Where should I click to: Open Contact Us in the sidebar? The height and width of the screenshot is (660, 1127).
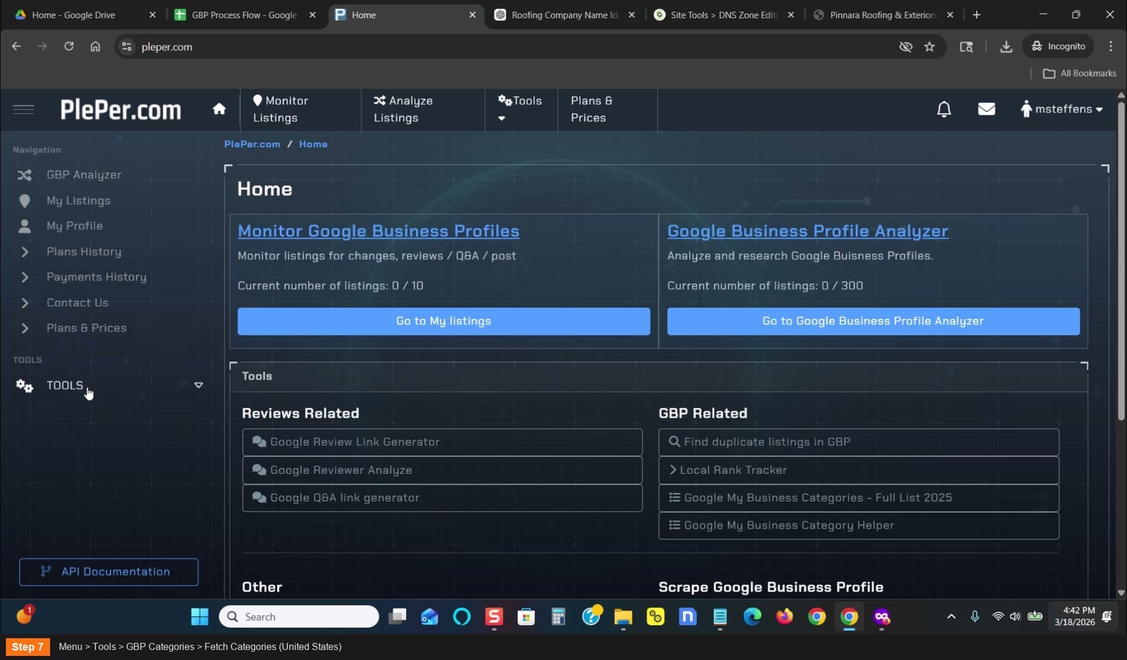(77, 303)
